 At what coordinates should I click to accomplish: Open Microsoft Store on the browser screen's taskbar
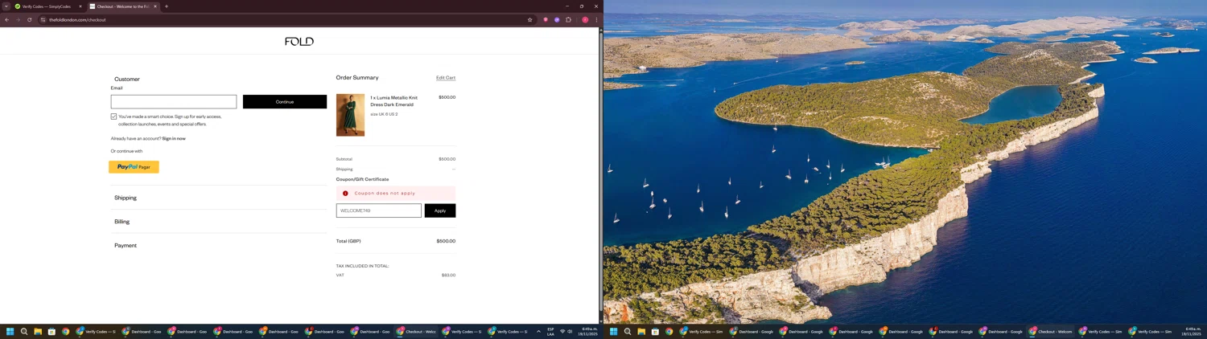click(x=51, y=331)
